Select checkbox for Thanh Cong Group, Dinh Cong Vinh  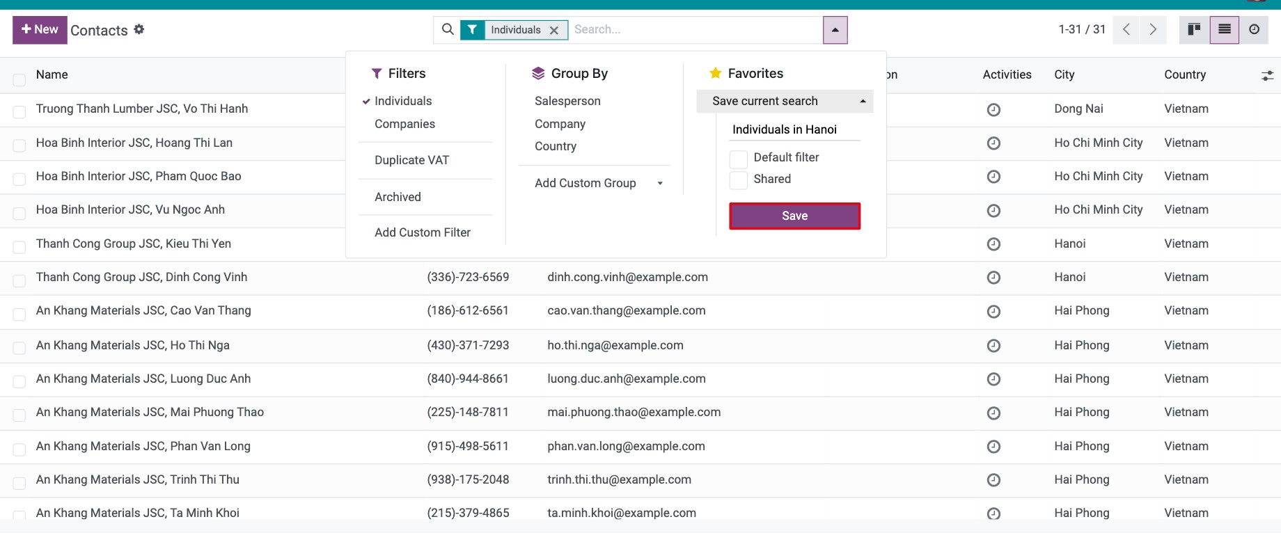(x=19, y=280)
